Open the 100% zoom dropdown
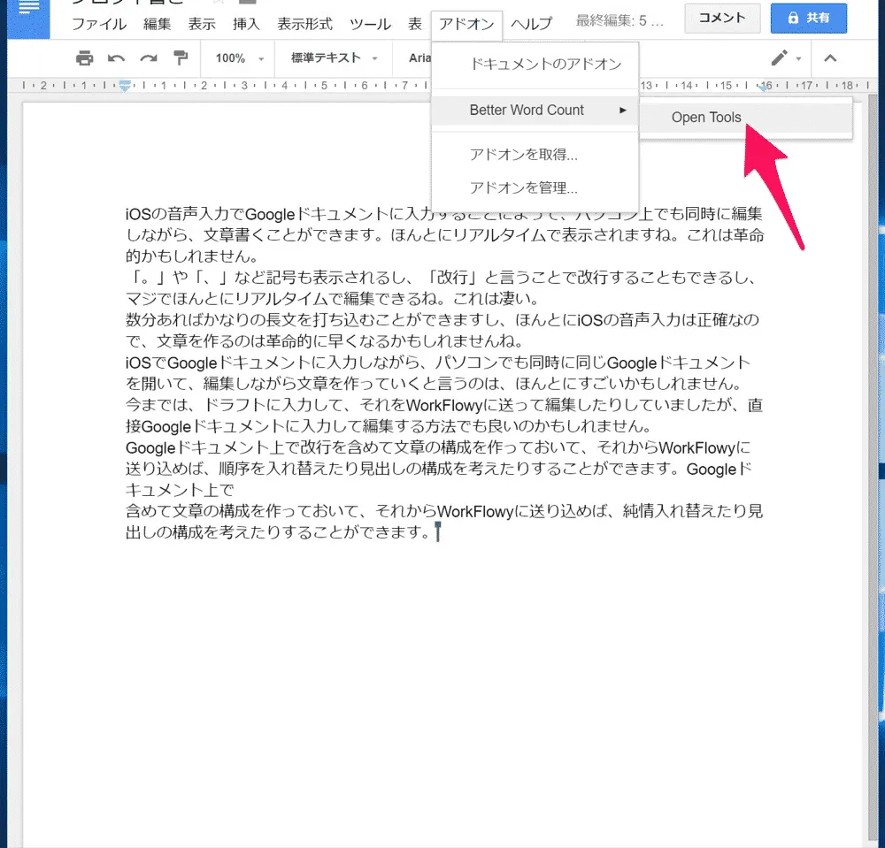 tap(239, 58)
